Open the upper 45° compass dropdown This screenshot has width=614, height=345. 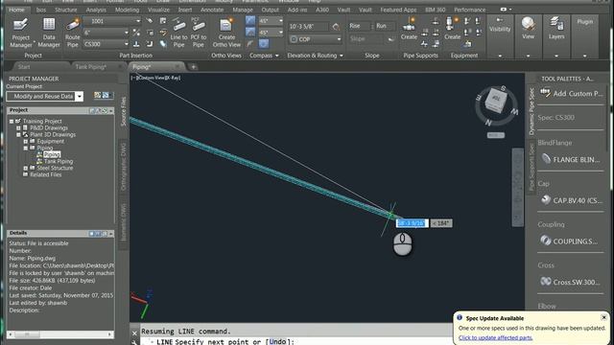point(280,21)
